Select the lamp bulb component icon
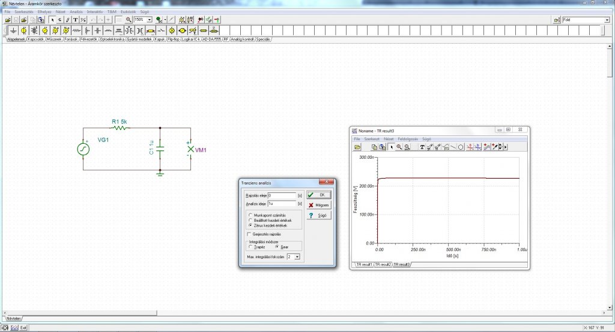The image size is (615, 332). coord(172,31)
